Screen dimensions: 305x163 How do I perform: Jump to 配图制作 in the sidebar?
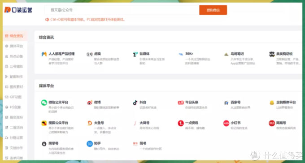[x=15, y=77]
